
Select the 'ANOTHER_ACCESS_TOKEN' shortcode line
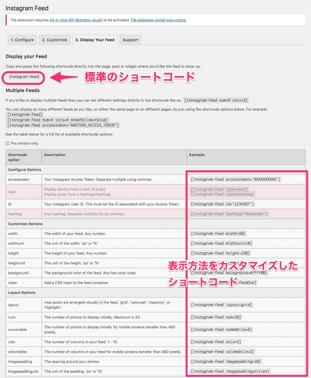[x=63, y=125]
